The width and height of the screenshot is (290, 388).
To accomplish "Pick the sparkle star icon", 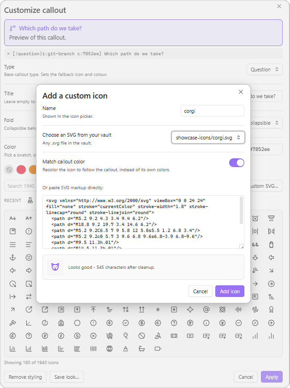I will 190,310.
